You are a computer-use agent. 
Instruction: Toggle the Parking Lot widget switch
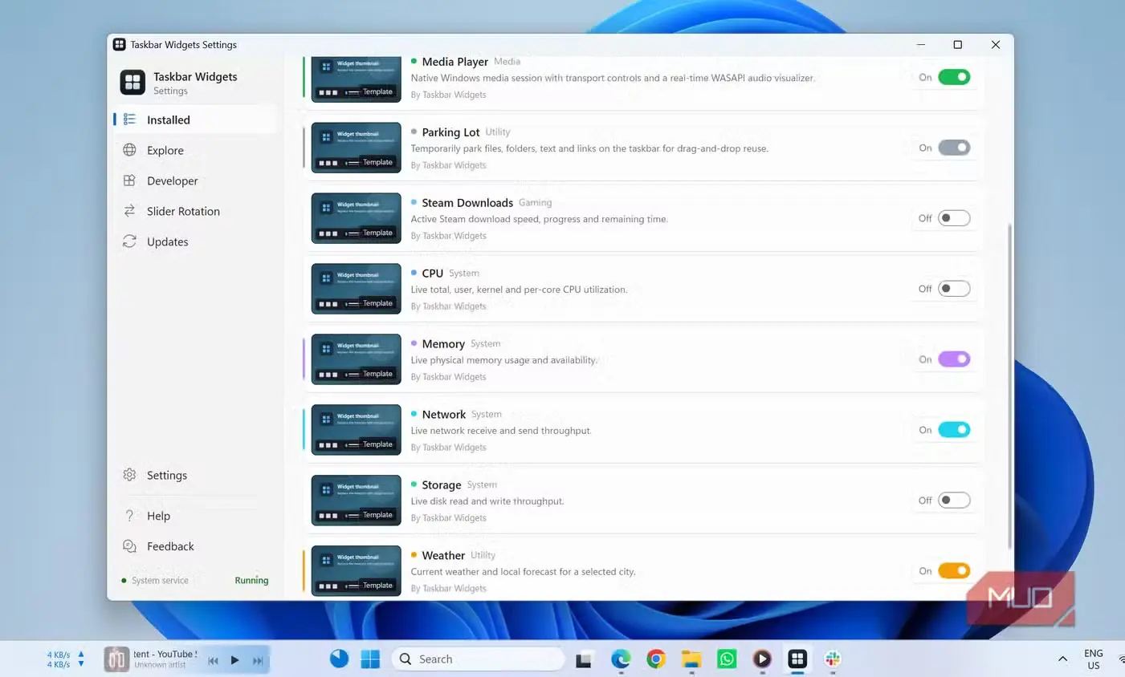(x=954, y=148)
